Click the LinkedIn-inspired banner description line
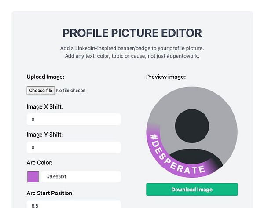 pos(132,48)
